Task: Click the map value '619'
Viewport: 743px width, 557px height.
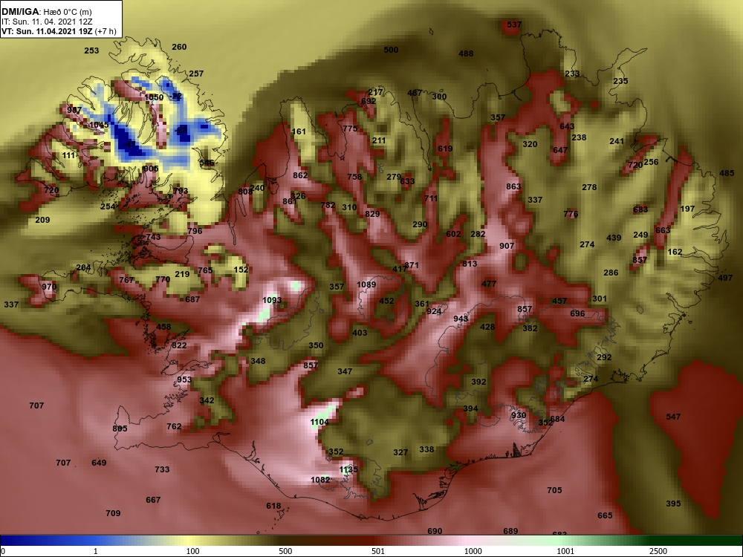Action: point(445,149)
